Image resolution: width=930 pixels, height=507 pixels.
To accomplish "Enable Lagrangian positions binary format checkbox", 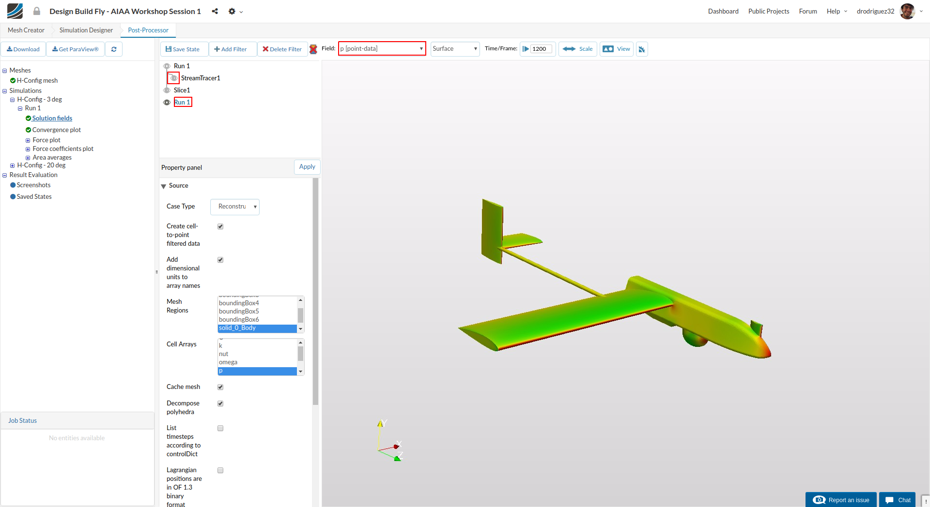I will point(220,470).
